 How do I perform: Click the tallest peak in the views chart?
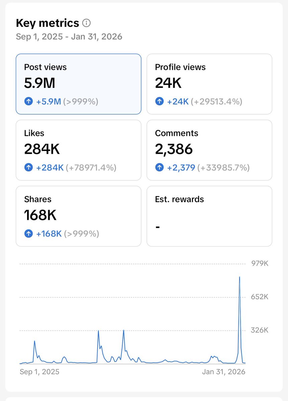click(x=239, y=277)
